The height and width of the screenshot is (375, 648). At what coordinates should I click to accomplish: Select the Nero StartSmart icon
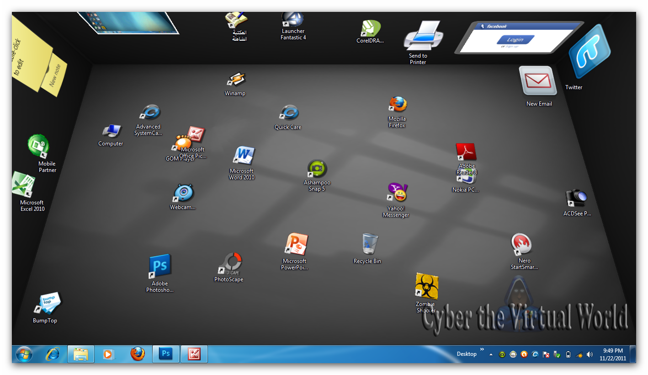click(521, 245)
